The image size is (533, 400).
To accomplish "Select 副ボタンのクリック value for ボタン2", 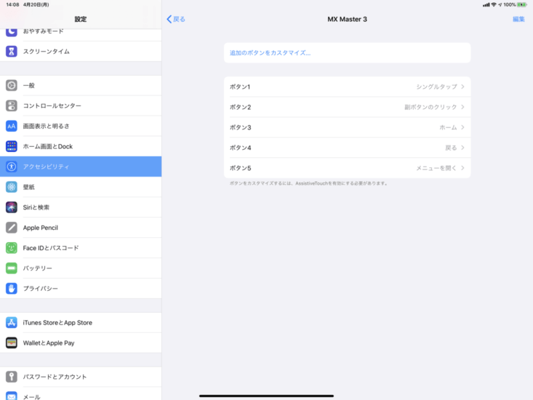I will point(430,107).
